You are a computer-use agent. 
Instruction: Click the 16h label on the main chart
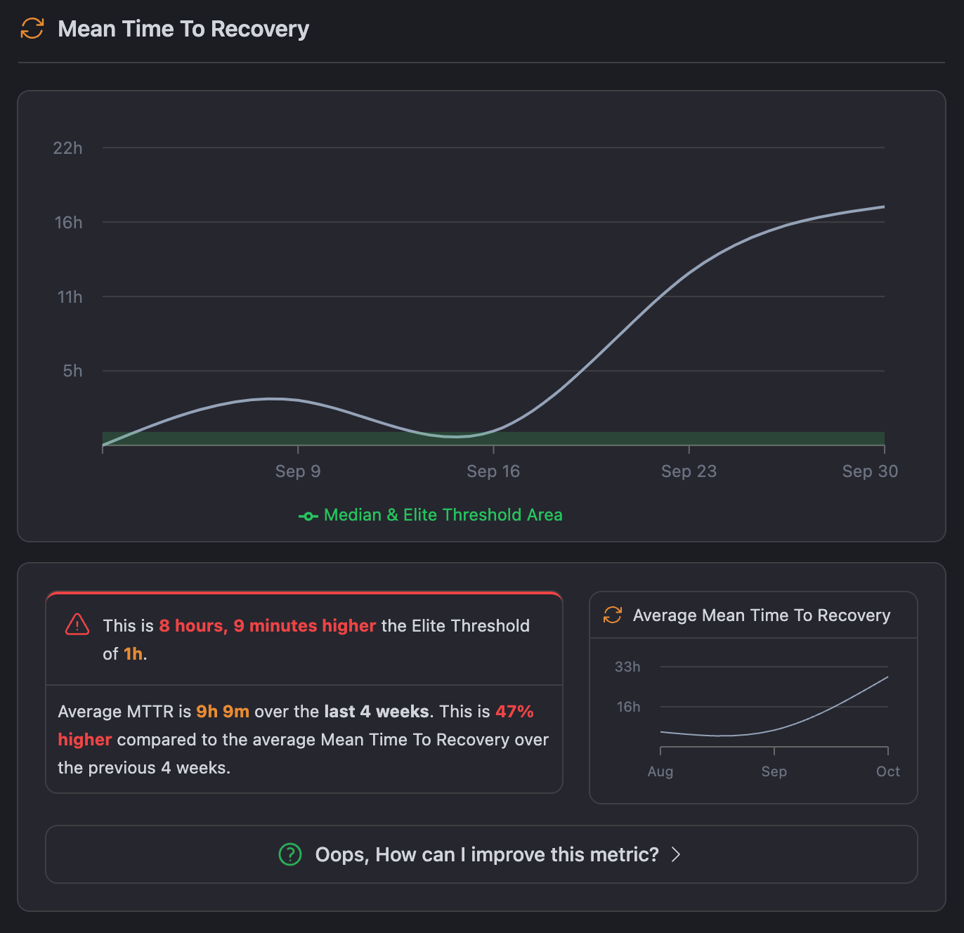tap(68, 223)
